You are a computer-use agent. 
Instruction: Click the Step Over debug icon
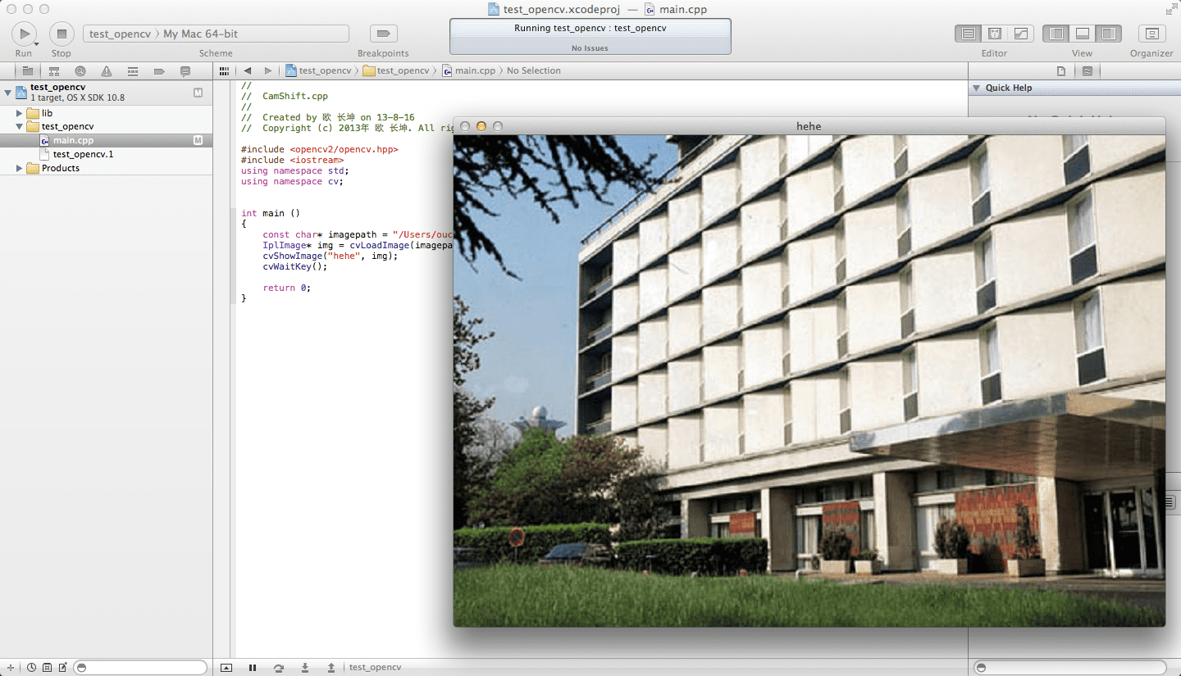(x=279, y=668)
